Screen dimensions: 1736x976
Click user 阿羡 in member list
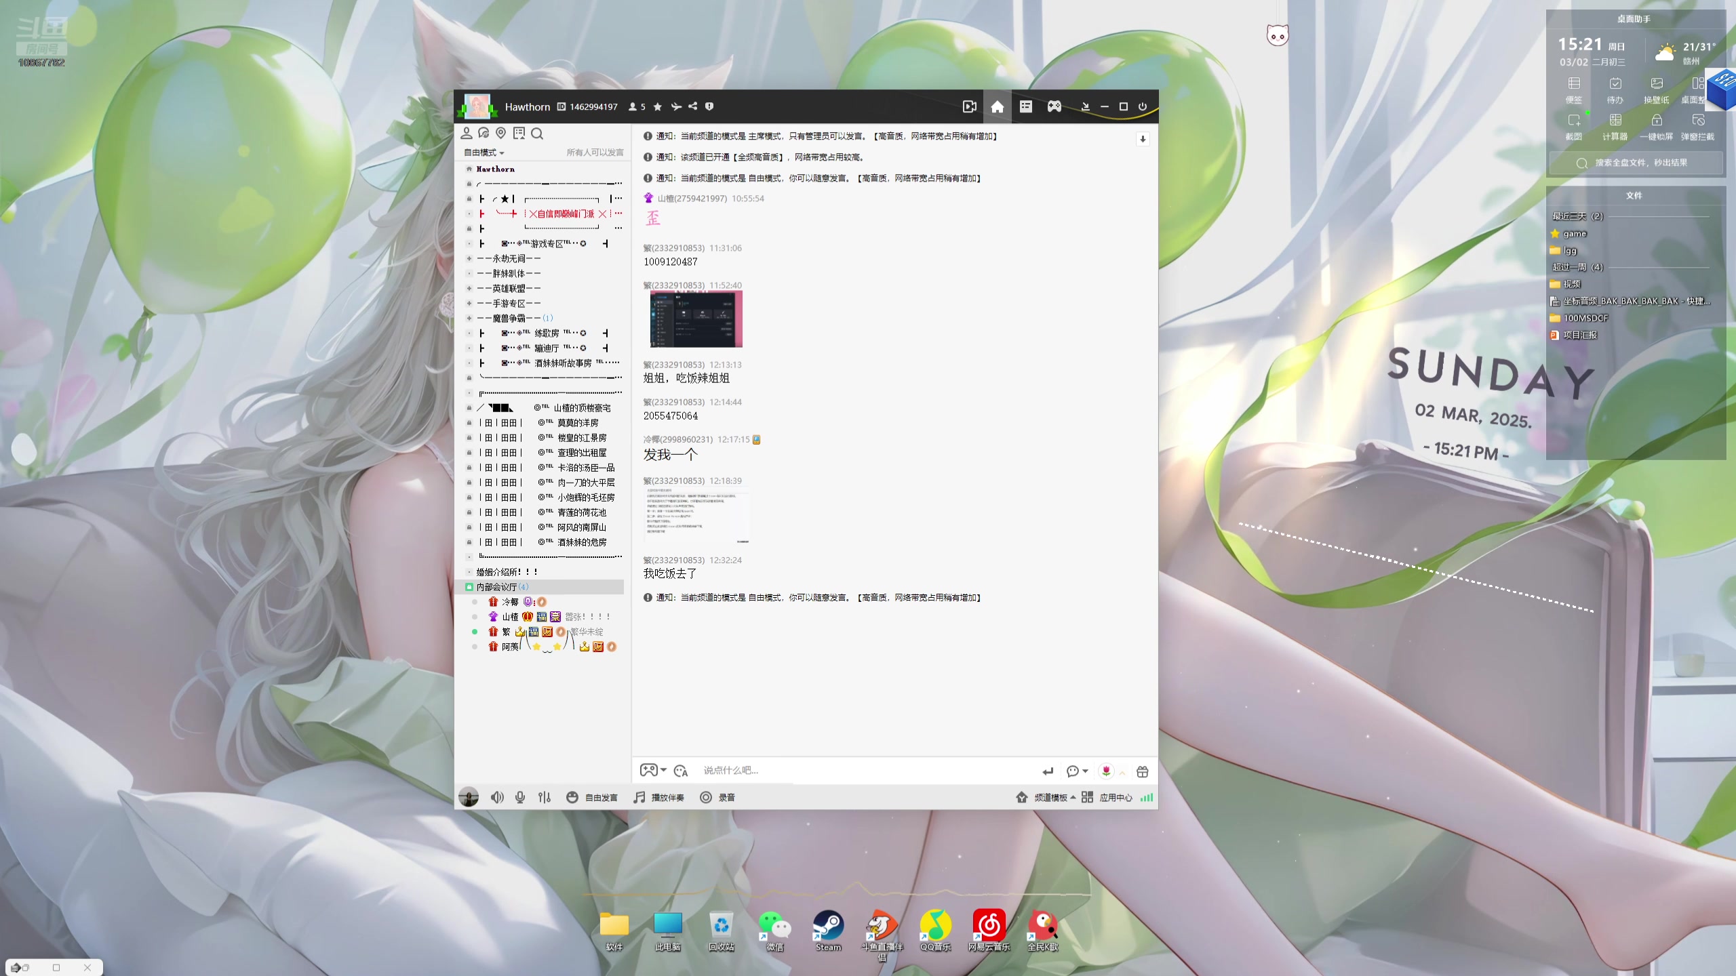510,647
